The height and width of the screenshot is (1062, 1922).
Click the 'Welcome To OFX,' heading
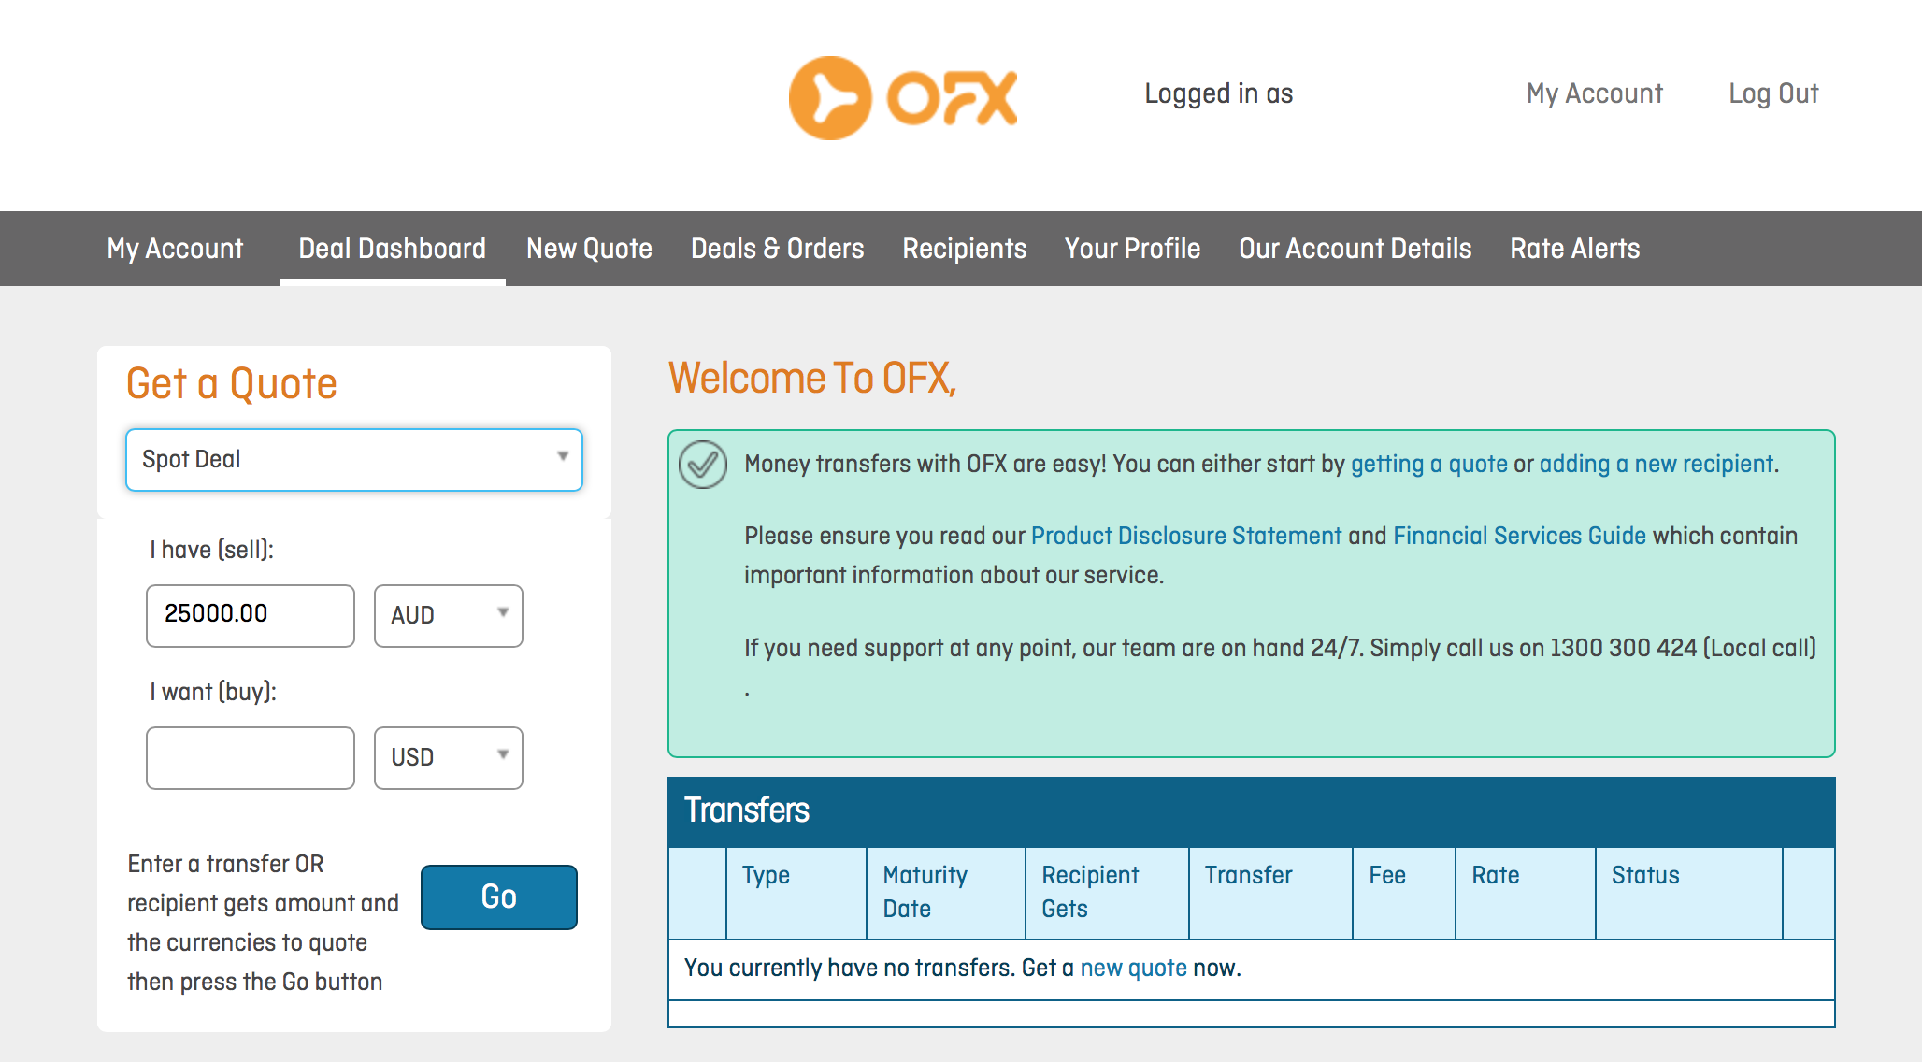[x=812, y=379]
